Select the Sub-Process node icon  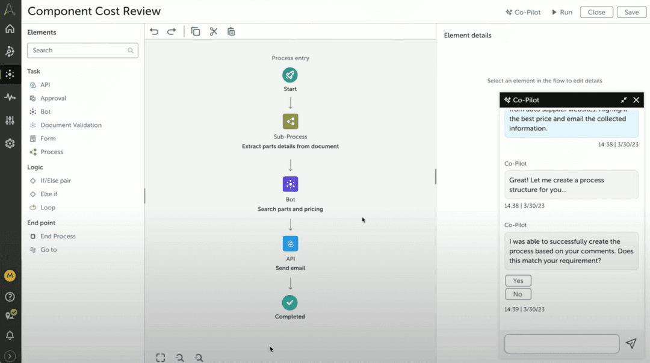pyautogui.click(x=290, y=122)
